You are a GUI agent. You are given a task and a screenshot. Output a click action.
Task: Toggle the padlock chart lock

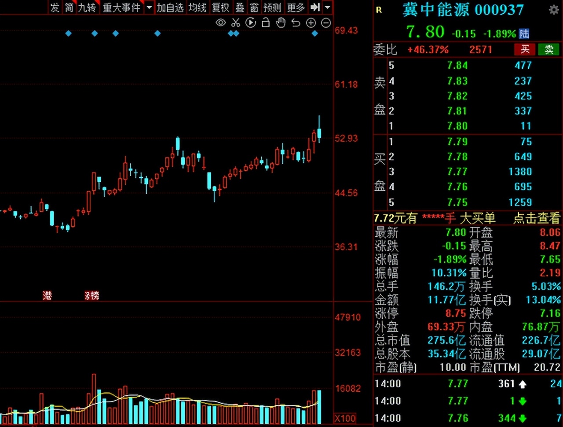click(266, 22)
